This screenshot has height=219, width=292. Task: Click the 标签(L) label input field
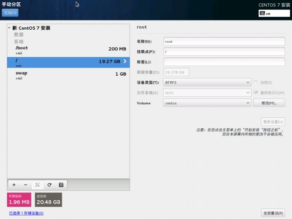click(224, 62)
